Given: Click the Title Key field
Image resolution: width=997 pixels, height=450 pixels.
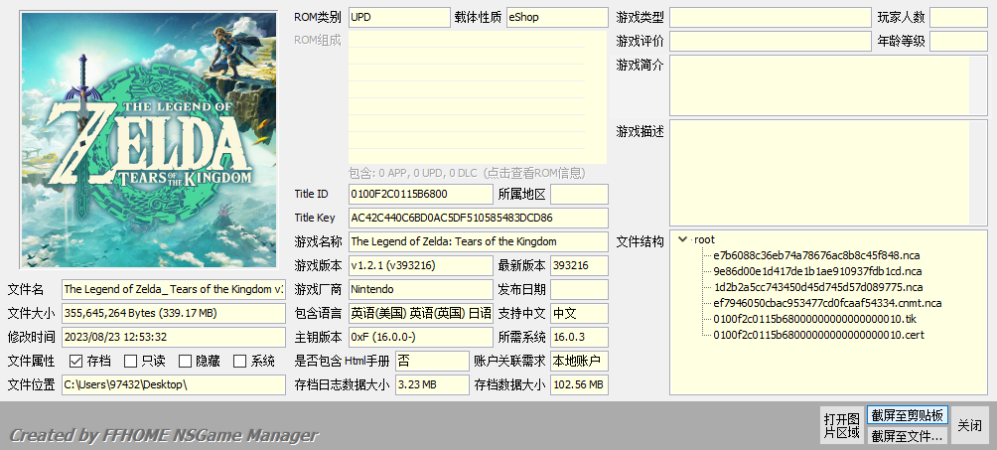Looking at the screenshot, I should click(x=477, y=218).
